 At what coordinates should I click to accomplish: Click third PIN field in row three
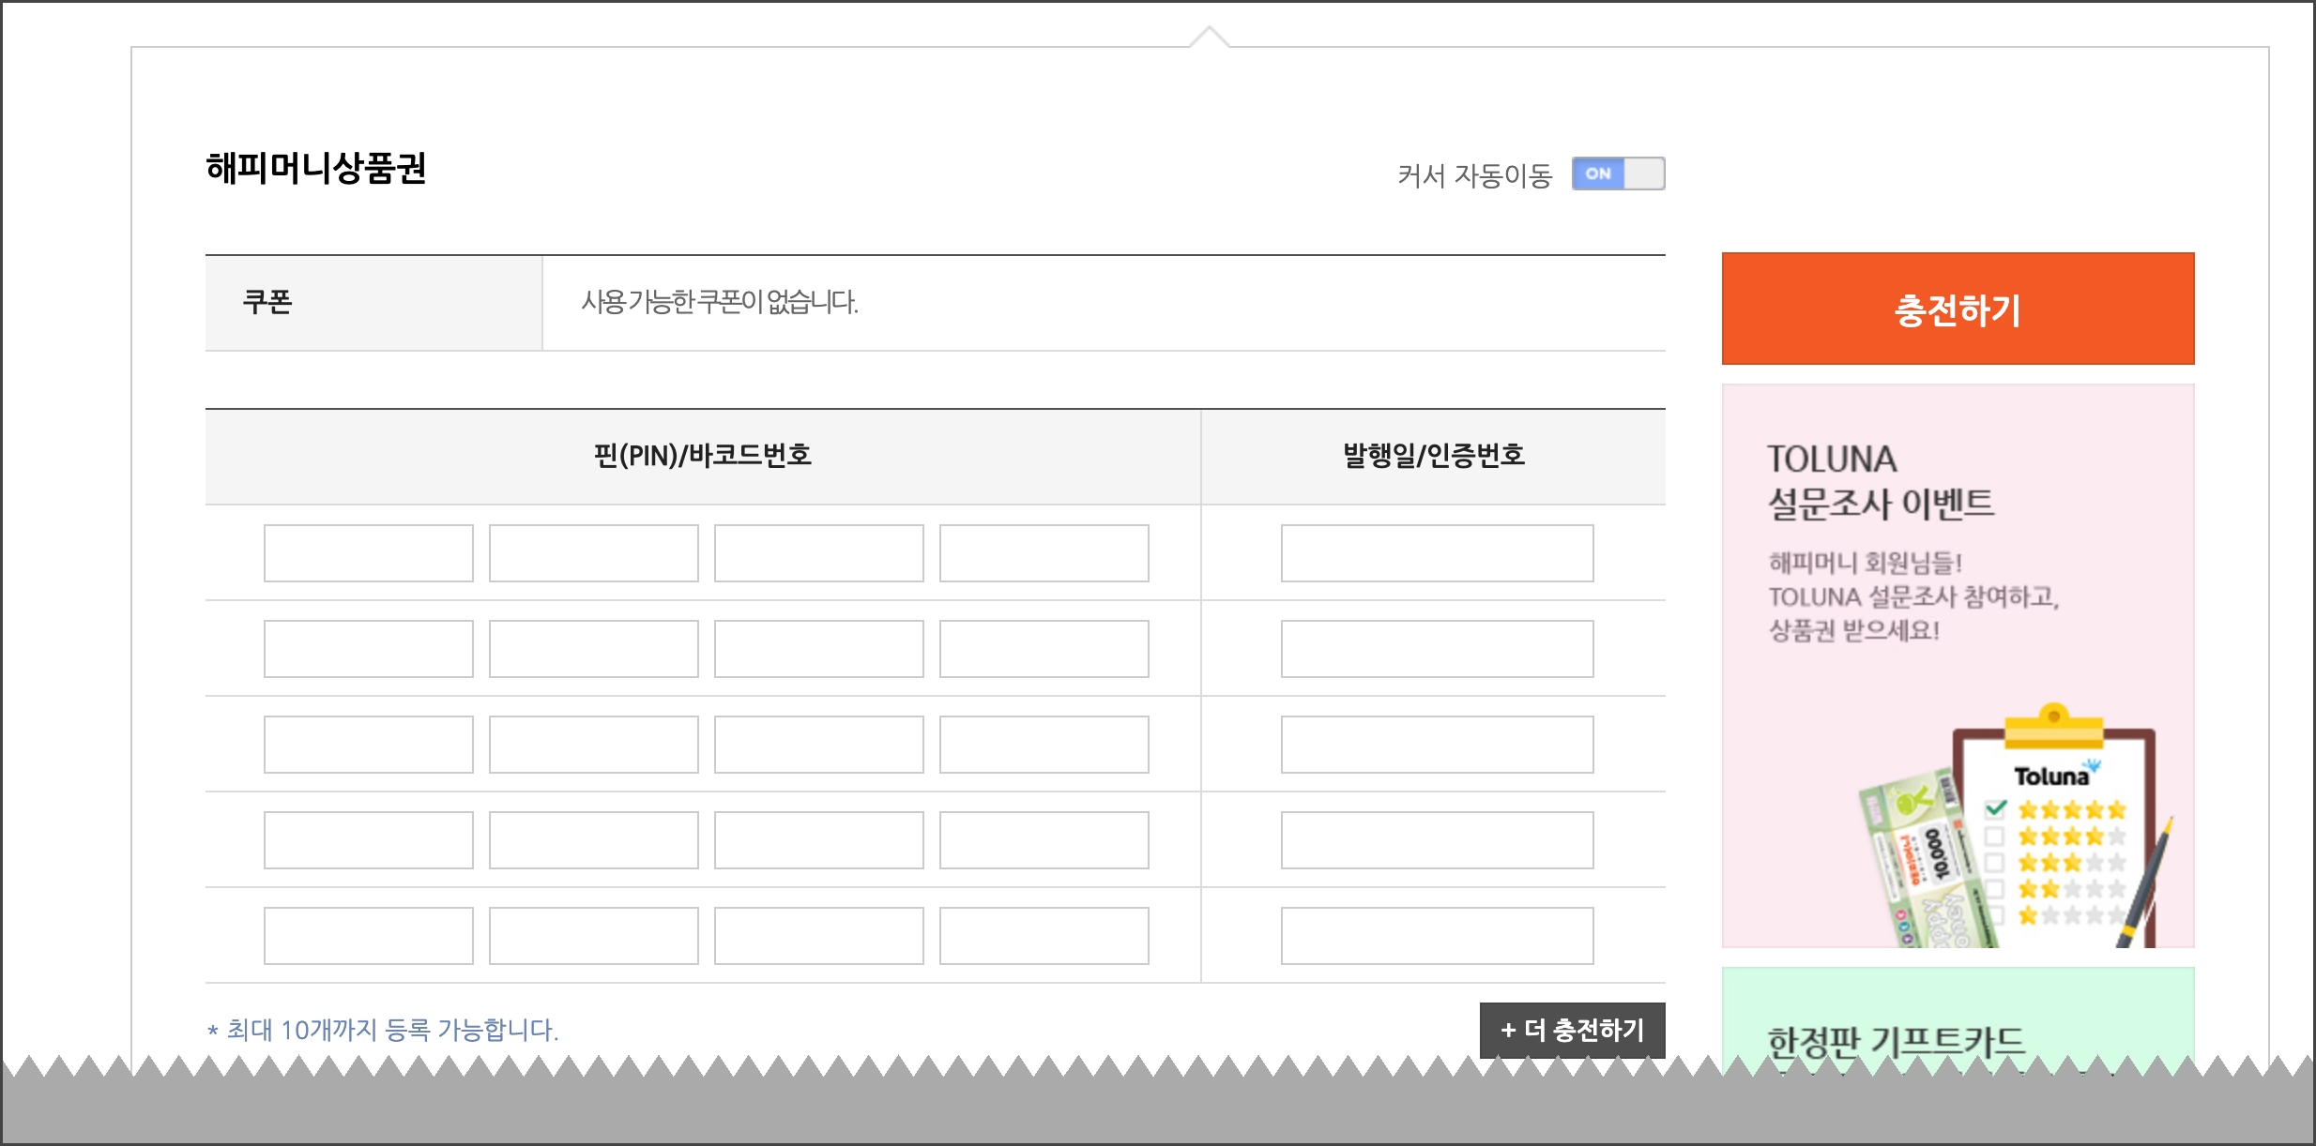[818, 745]
